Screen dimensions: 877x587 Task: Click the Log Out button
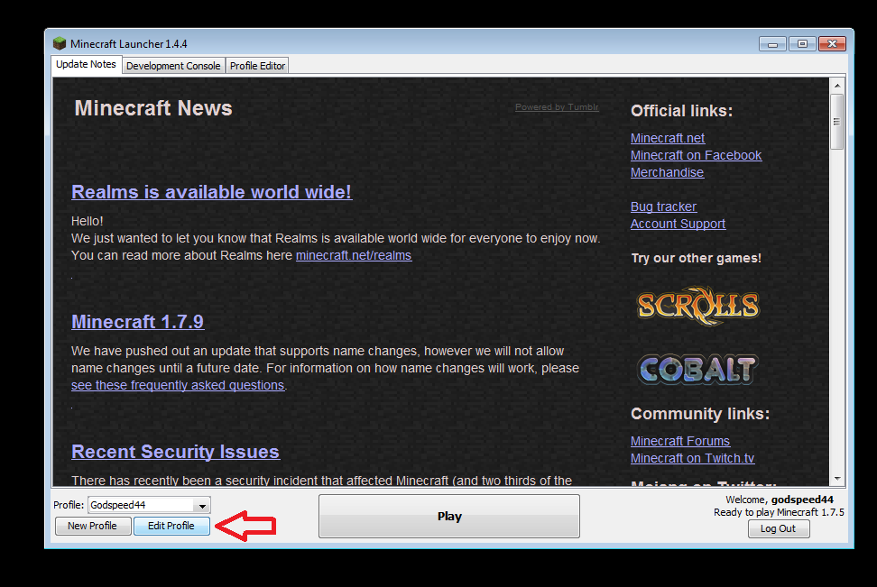[x=778, y=529]
